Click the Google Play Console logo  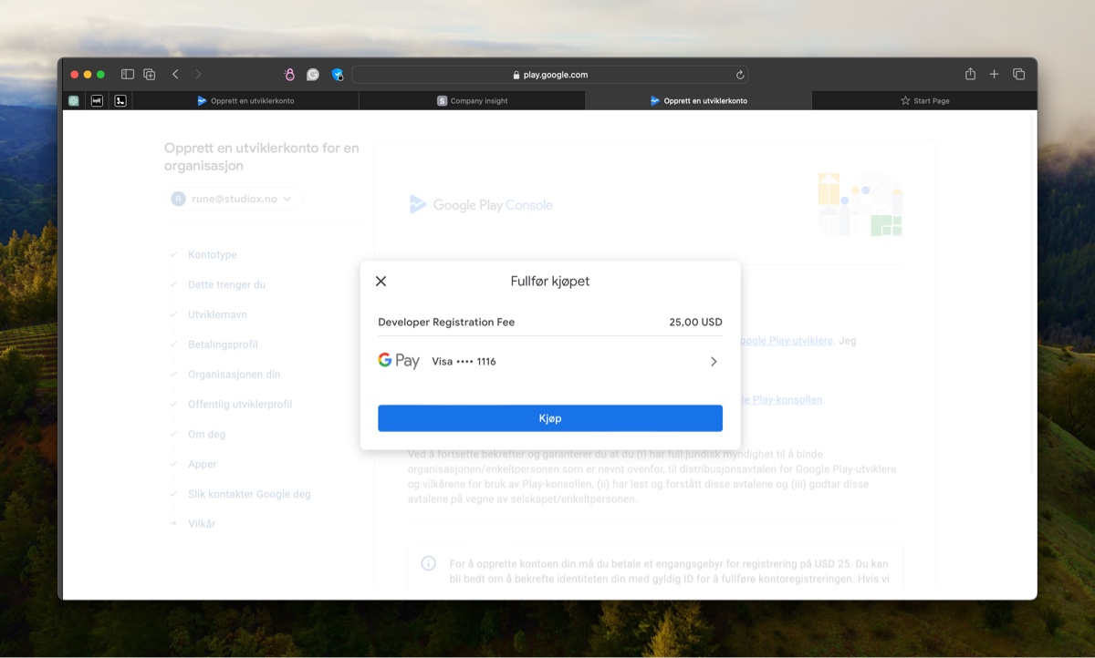[481, 205]
